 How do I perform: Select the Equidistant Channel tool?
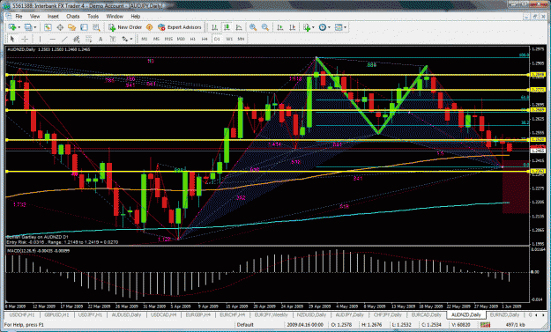click(x=76, y=39)
